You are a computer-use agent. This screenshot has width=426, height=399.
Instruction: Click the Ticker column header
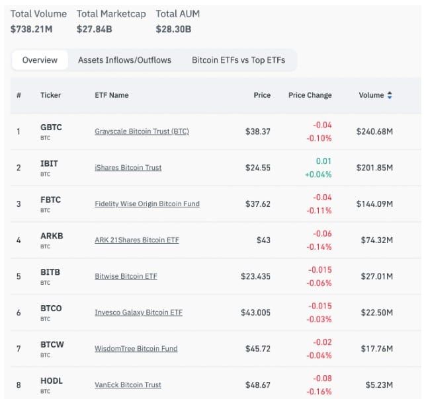50,95
